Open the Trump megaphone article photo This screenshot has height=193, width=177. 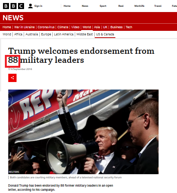coord(83,132)
